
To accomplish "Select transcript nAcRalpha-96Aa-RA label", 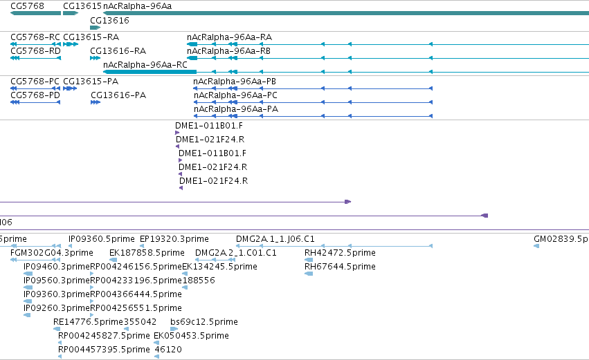I will pyautogui.click(x=230, y=37).
